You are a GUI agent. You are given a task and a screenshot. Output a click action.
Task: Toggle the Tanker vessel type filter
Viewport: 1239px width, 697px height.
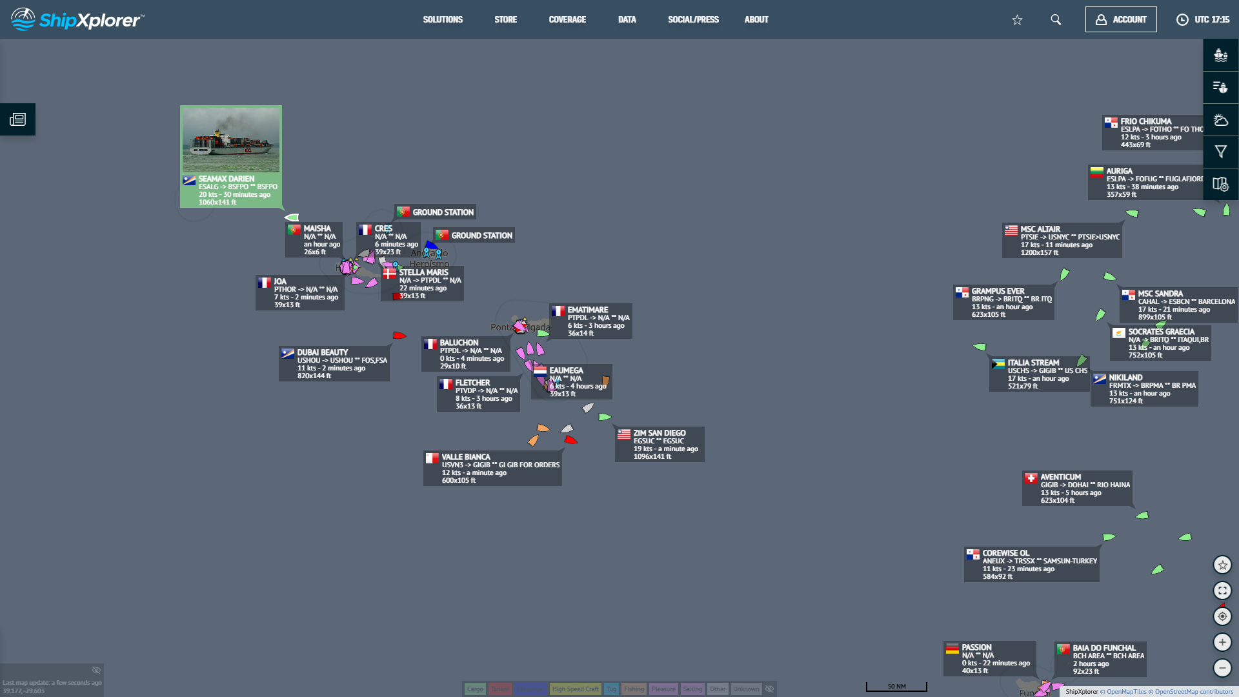pyautogui.click(x=500, y=689)
